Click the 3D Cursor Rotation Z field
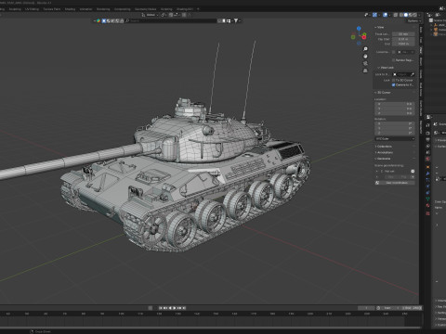 click(x=394, y=133)
